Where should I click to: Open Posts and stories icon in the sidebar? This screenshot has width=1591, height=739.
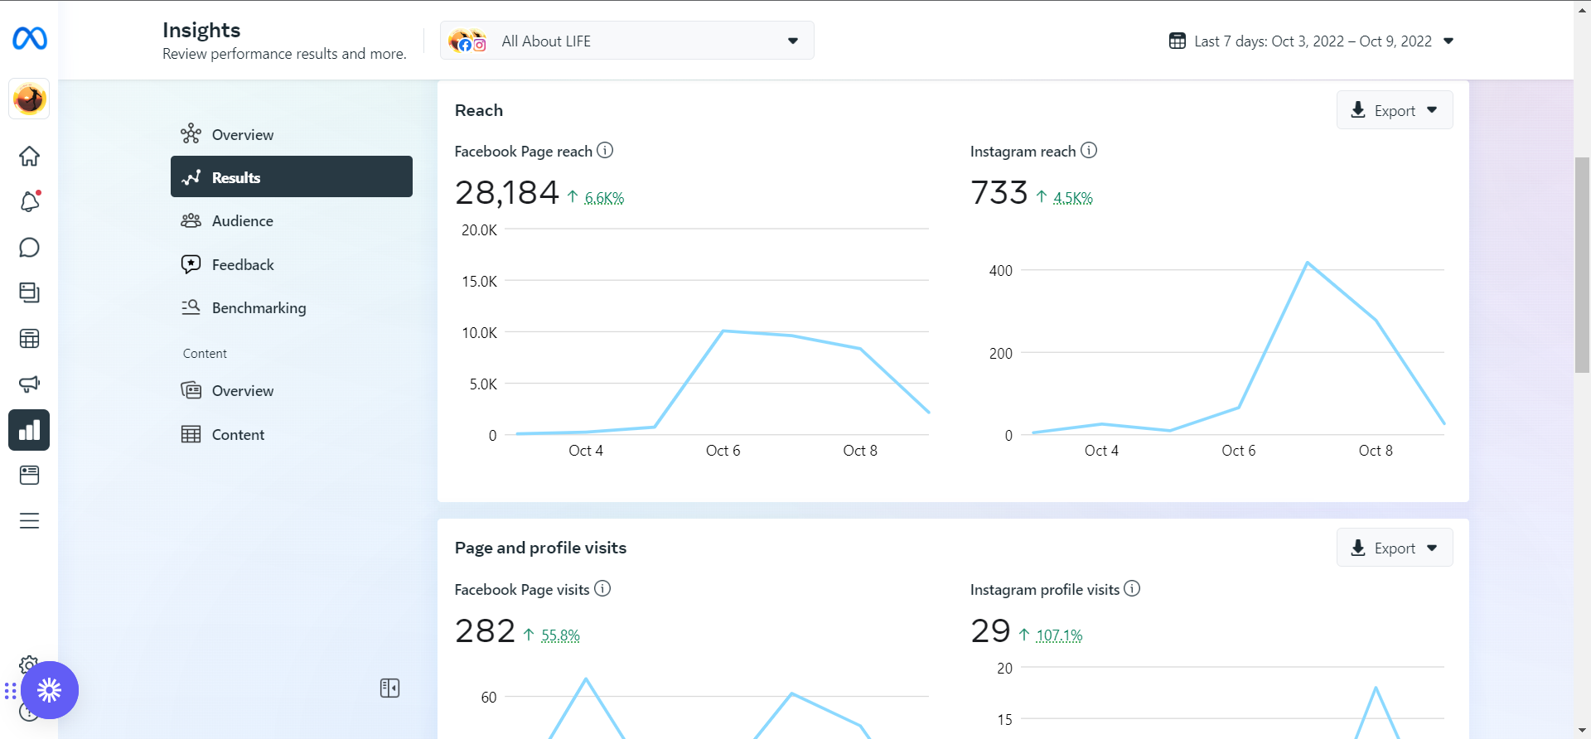[x=29, y=292]
